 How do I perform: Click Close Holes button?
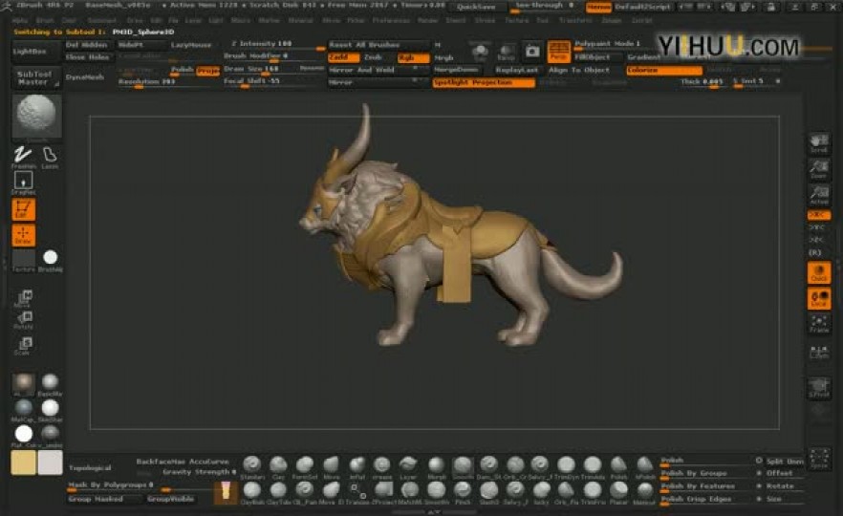pyautogui.click(x=88, y=57)
